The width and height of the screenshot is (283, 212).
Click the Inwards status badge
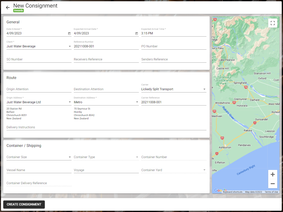(19, 11)
